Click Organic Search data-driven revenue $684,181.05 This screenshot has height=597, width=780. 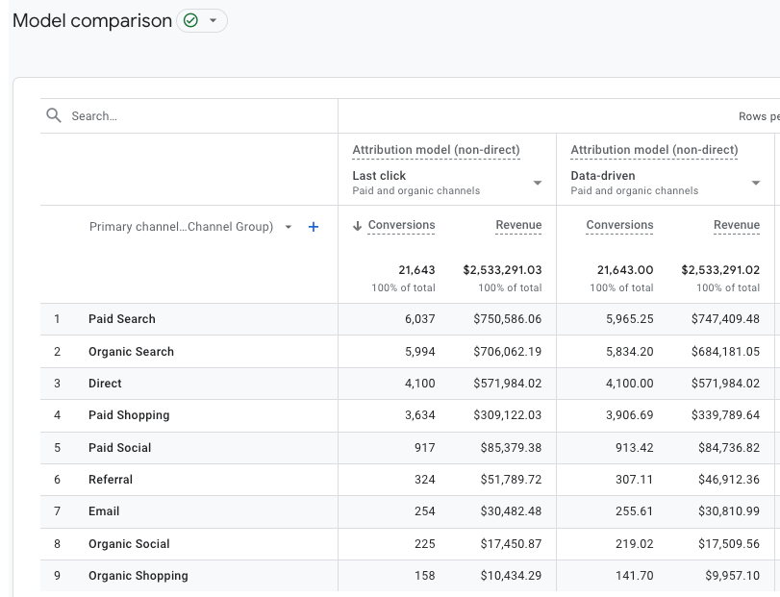point(725,352)
